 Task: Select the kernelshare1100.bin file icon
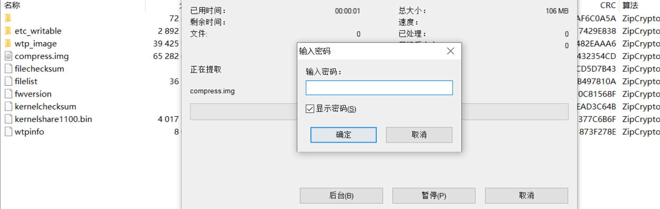8,119
